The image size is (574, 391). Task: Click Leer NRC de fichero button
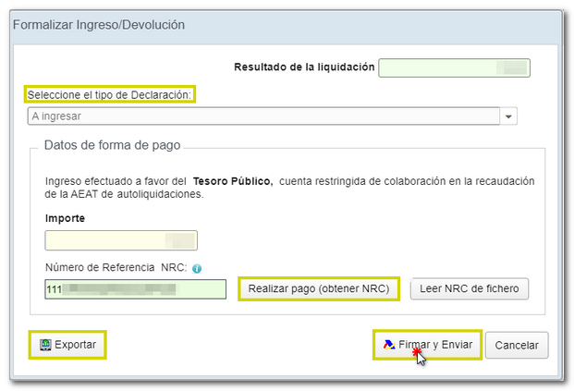[x=470, y=289]
